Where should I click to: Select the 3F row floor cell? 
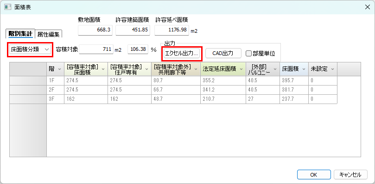click(x=55, y=99)
